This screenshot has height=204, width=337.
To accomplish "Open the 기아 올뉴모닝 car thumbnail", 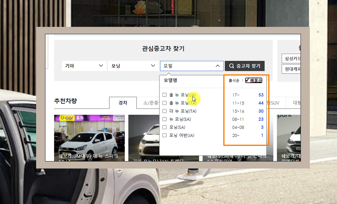I will [144, 138].
